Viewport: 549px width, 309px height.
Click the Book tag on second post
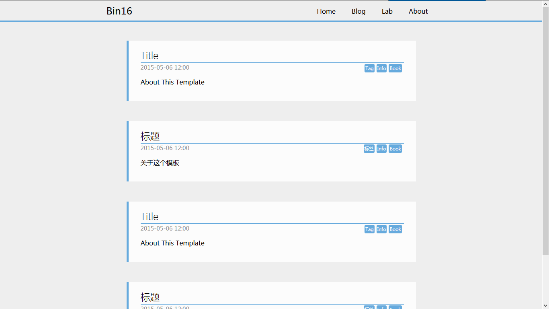tap(395, 149)
